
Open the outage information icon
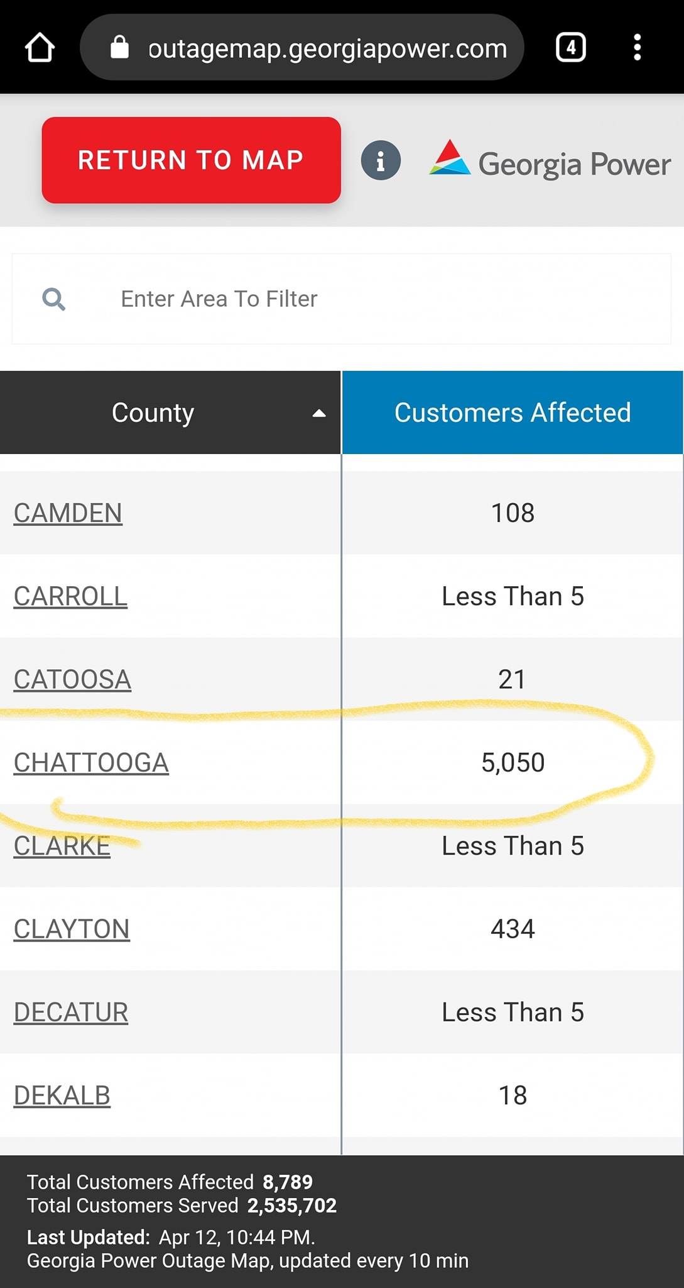point(381,161)
